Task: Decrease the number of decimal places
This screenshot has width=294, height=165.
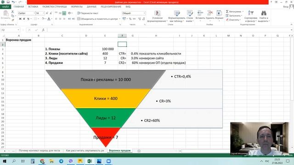Action: tap(144, 19)
